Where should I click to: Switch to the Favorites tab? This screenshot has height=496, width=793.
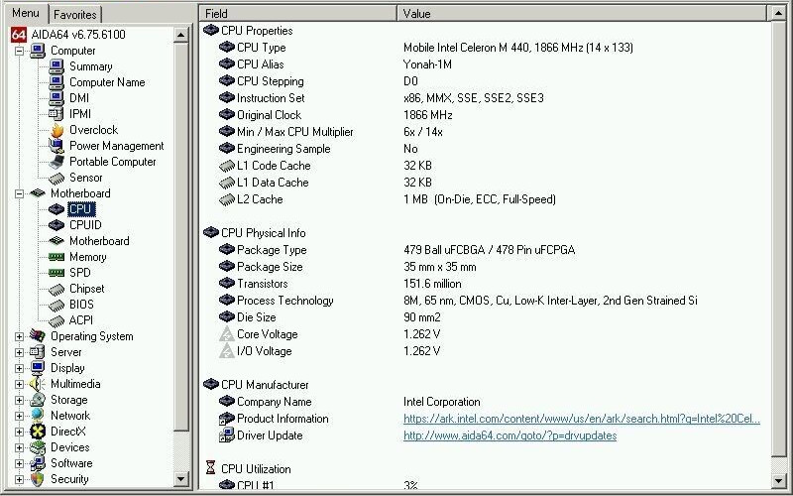[75, 15]
